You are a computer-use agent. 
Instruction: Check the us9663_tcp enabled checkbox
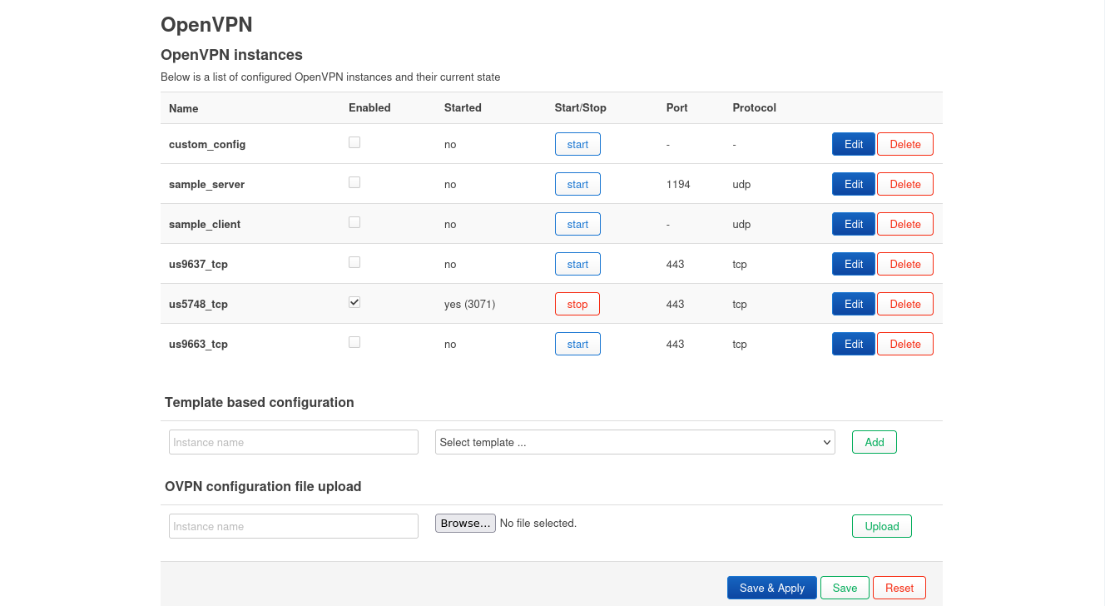coord(354,342)
